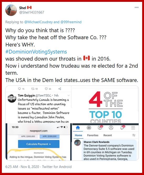
Task: Click the share icon on embedded tweet
Action: pyautogui.click(x=60, y=89)
